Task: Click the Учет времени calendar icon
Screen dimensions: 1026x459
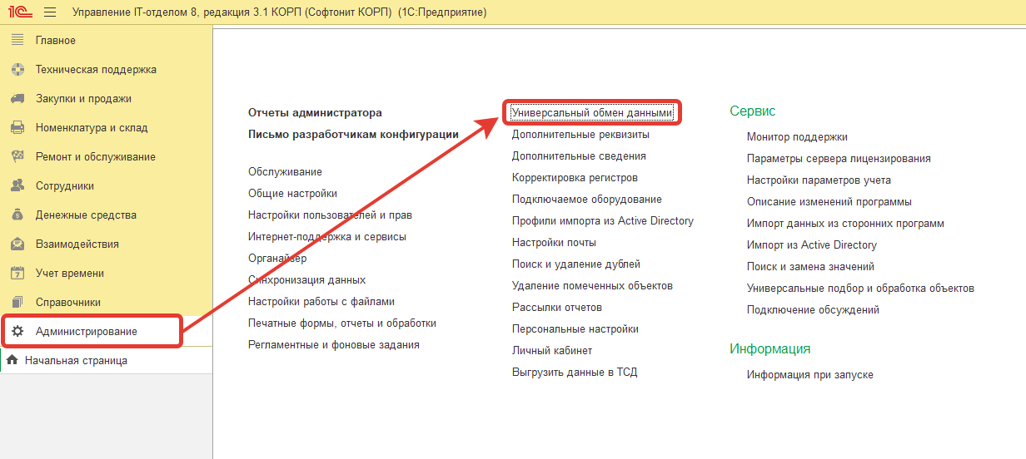Action: point(17,274)
